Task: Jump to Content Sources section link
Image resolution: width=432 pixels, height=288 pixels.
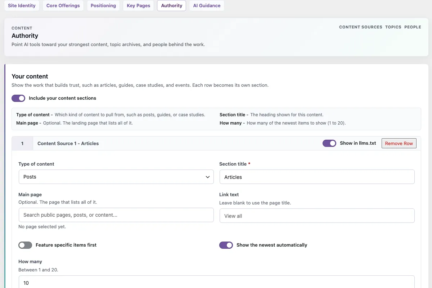Action: point(361,27)
